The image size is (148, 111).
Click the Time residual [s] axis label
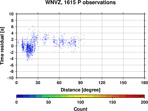coord(2,46)
